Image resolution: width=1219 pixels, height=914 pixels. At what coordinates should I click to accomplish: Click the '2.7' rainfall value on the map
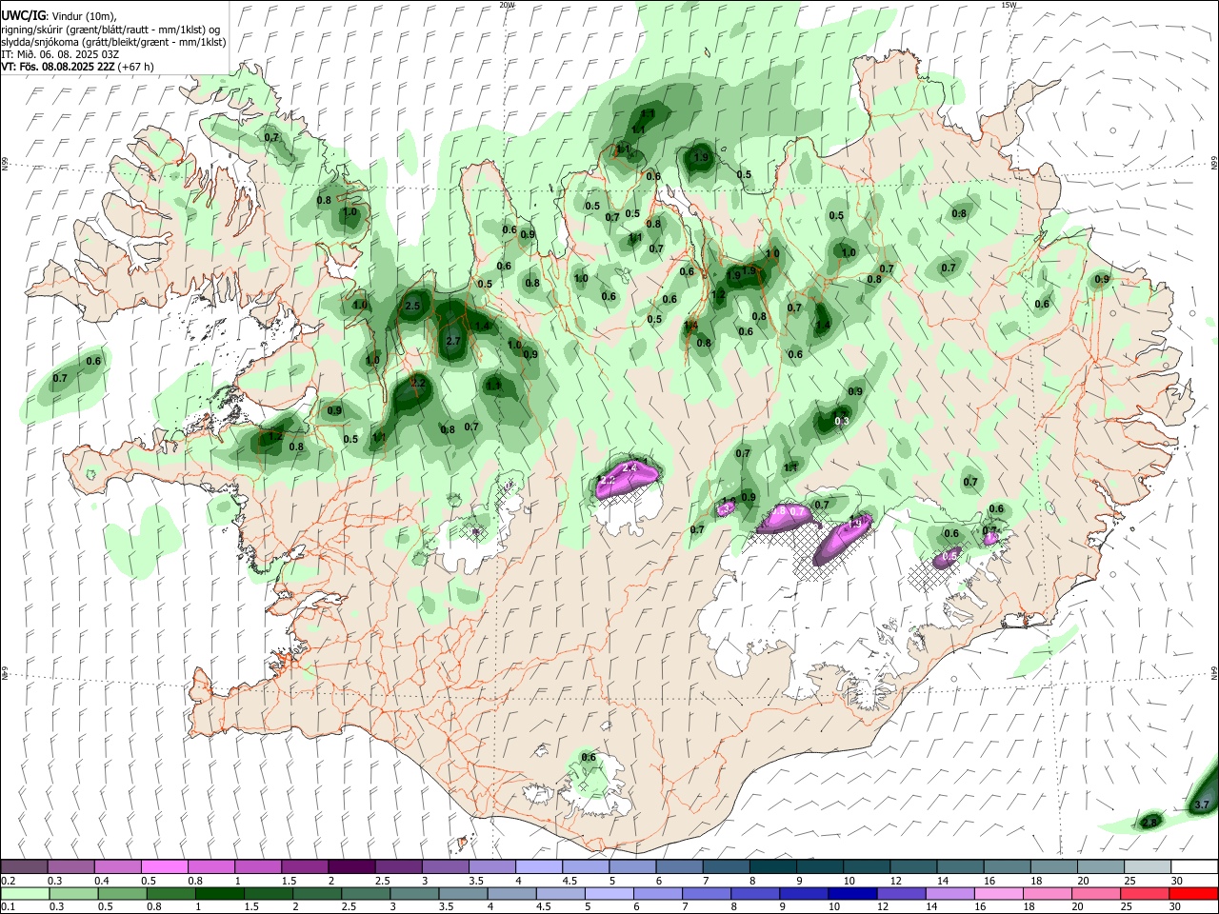click(x=453, y=341)
